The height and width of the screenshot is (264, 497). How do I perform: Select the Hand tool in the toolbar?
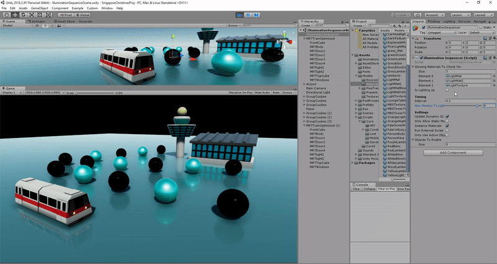[7, 15]
